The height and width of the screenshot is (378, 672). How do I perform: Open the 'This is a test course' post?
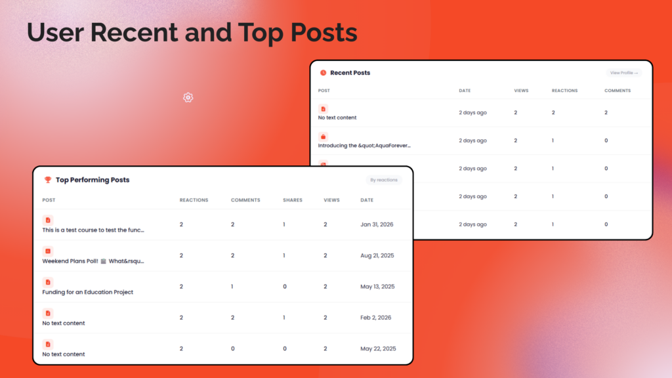[93, 230]
